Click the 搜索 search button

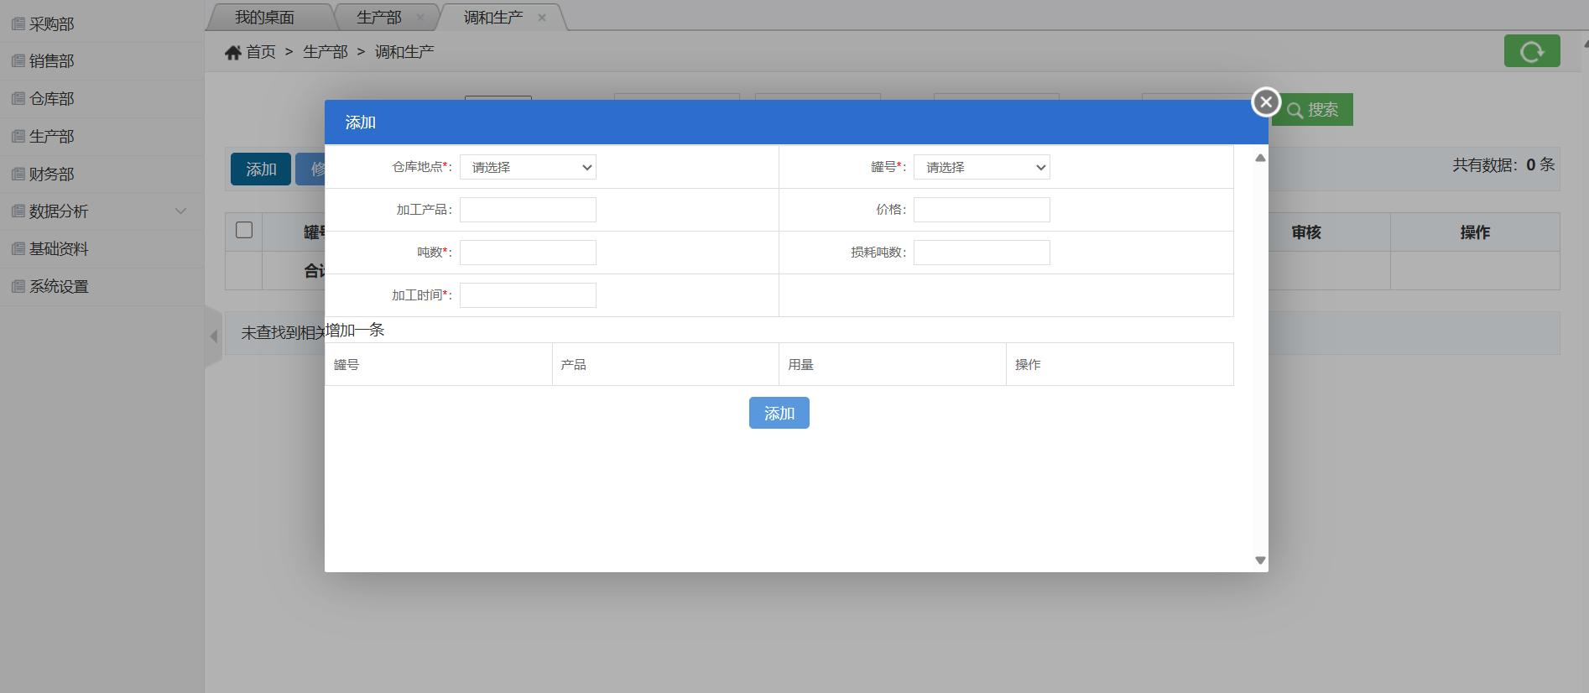[1313, 110]
